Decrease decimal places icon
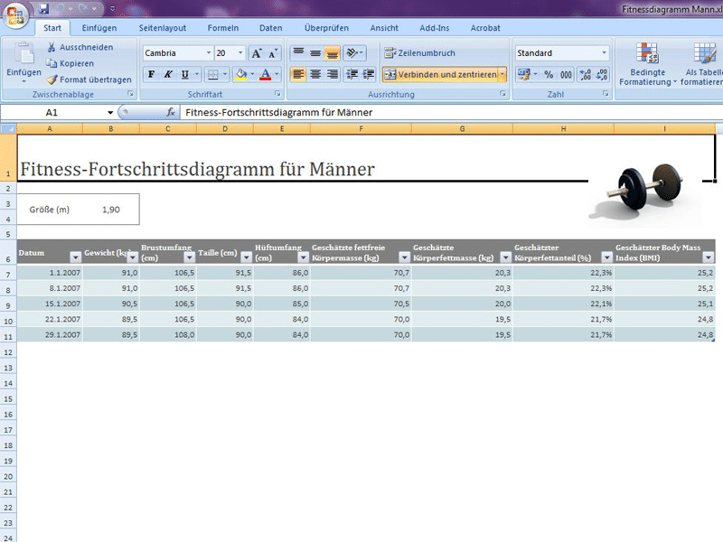Image resolution: width=723 pixels, height=542 pixels. click(602, 74)
